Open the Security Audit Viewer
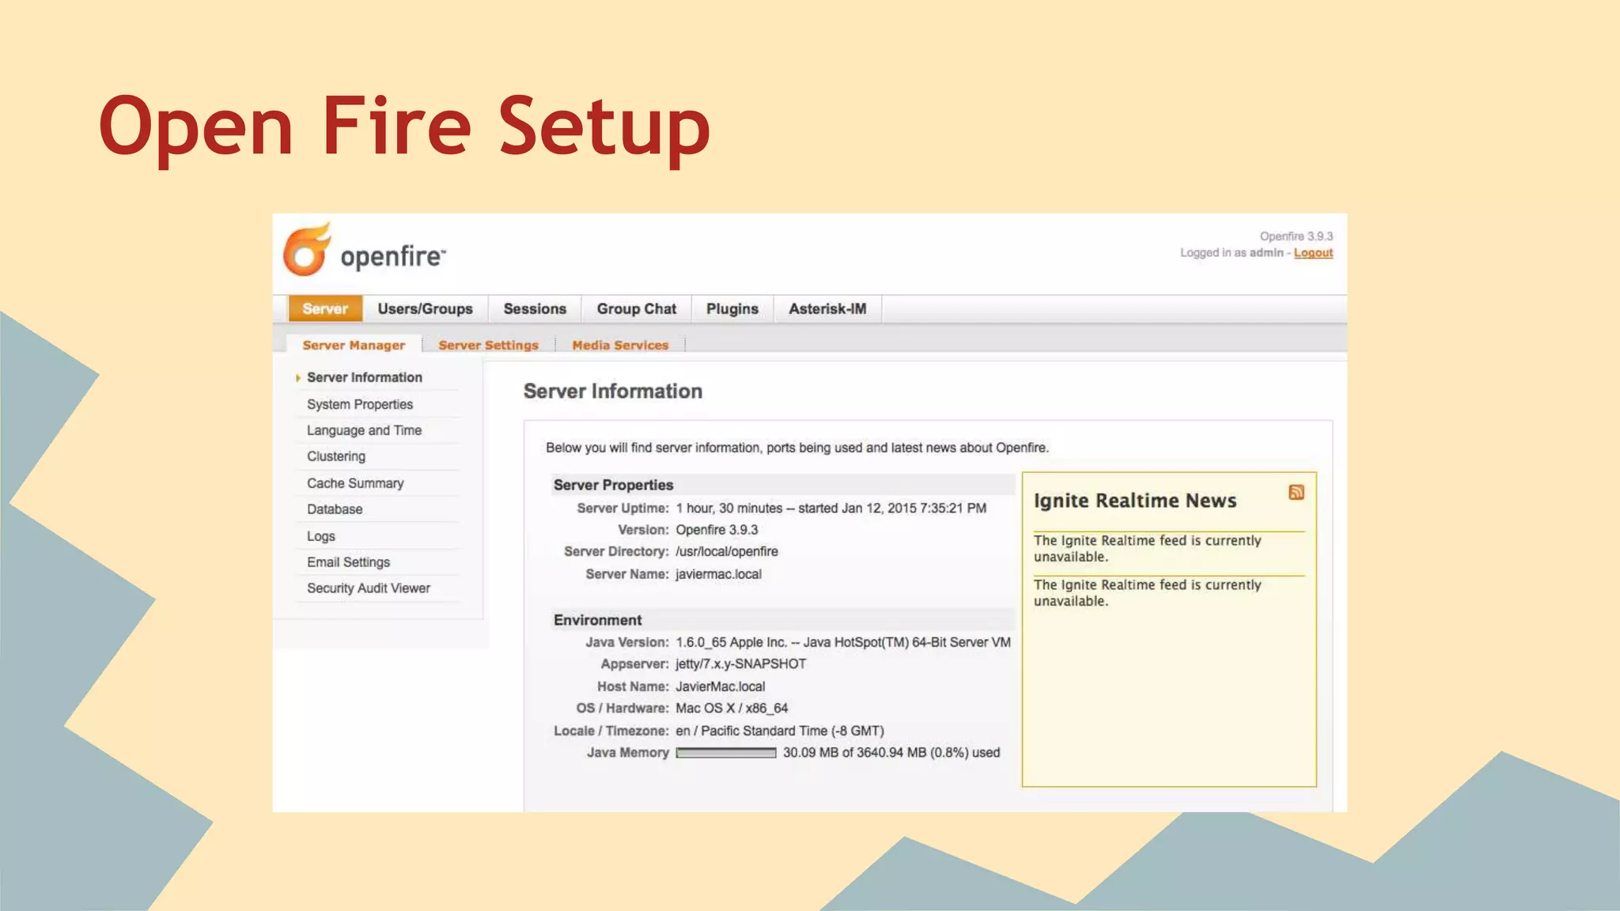Image resolution: width=1620 pixels, height=911 pixels. pos(369,588)
